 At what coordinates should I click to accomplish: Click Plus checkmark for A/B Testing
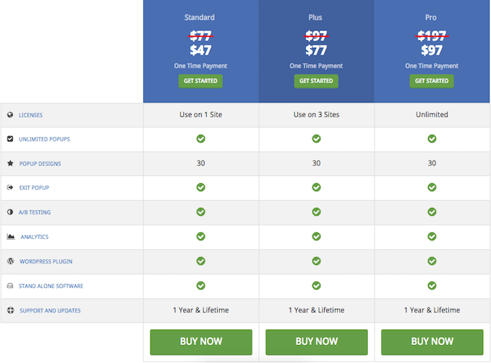click(x=316, y=211)
